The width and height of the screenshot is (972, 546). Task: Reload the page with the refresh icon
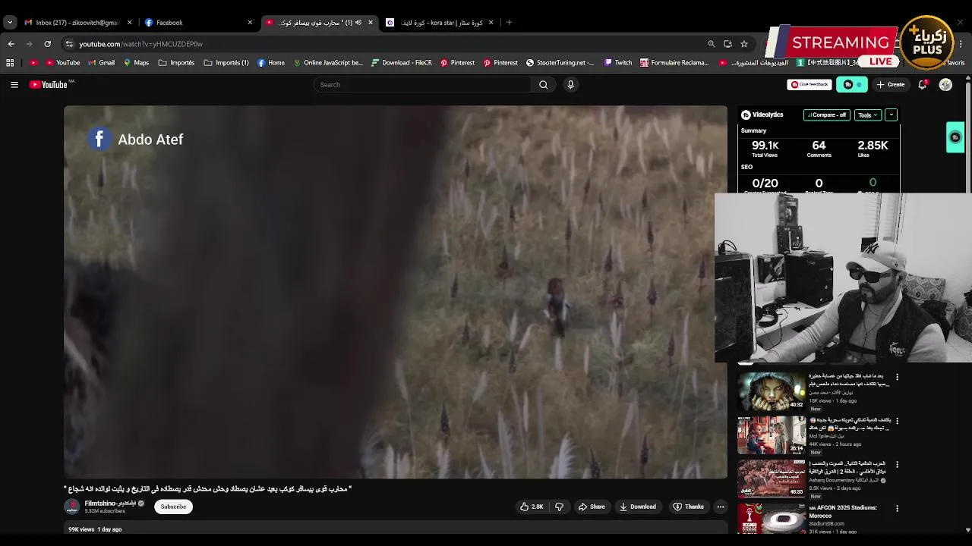click(x=47, y=44)
